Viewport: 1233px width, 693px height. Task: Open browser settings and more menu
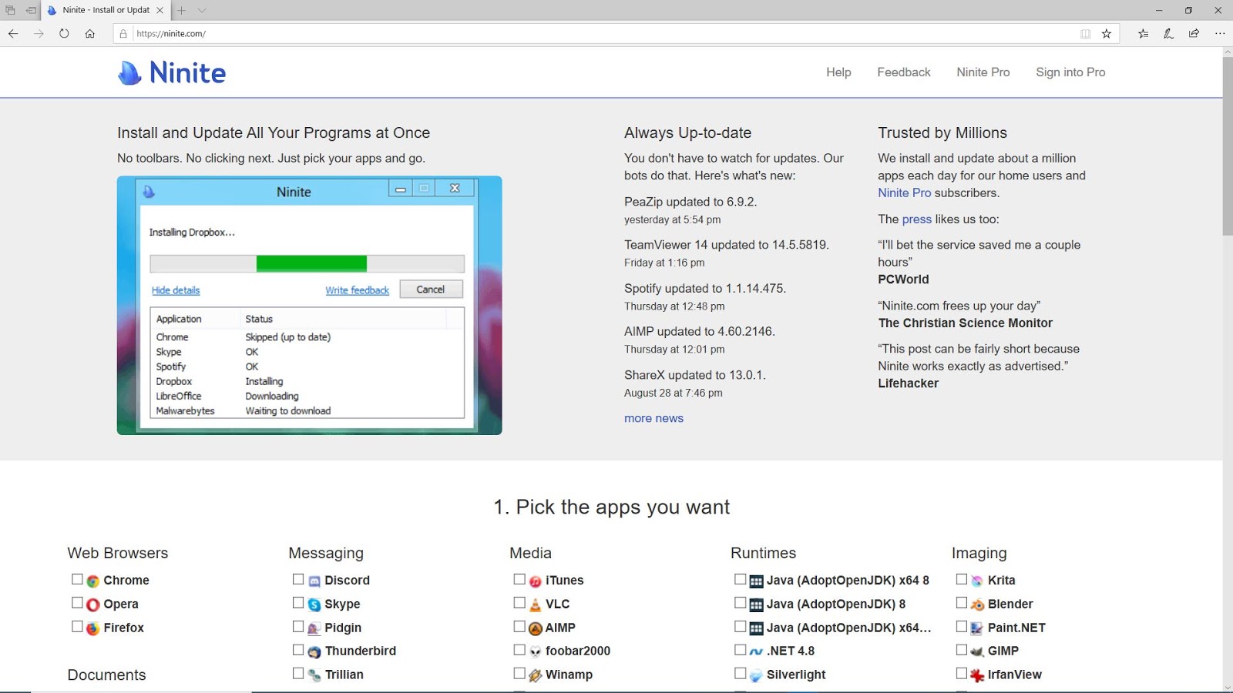point(1219,33)
